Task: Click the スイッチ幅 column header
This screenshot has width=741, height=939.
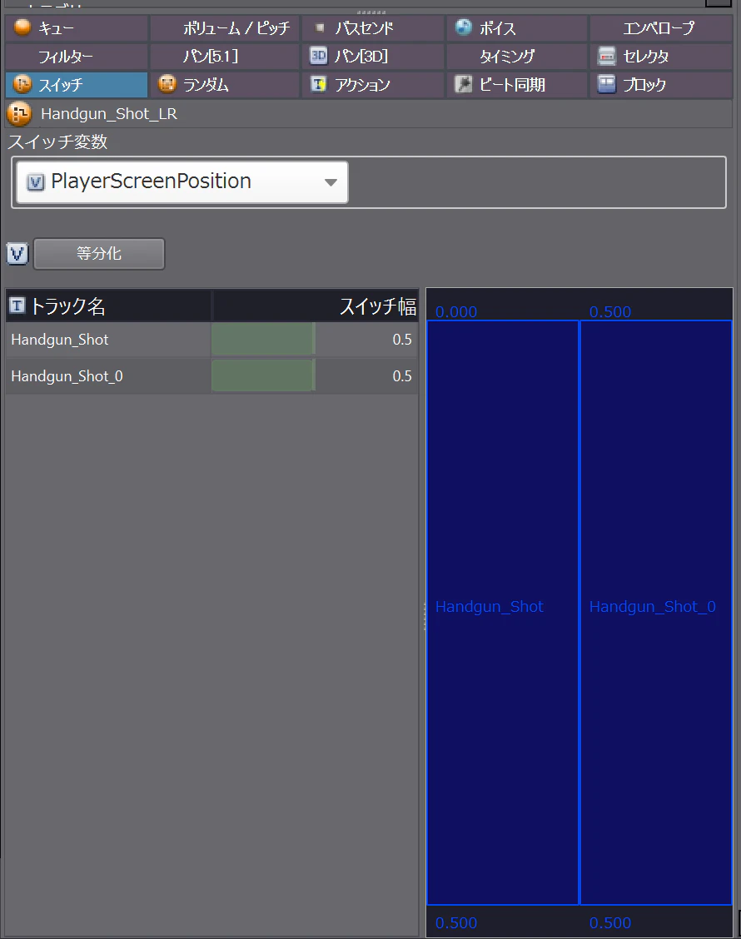Action: tap(315, 306)
